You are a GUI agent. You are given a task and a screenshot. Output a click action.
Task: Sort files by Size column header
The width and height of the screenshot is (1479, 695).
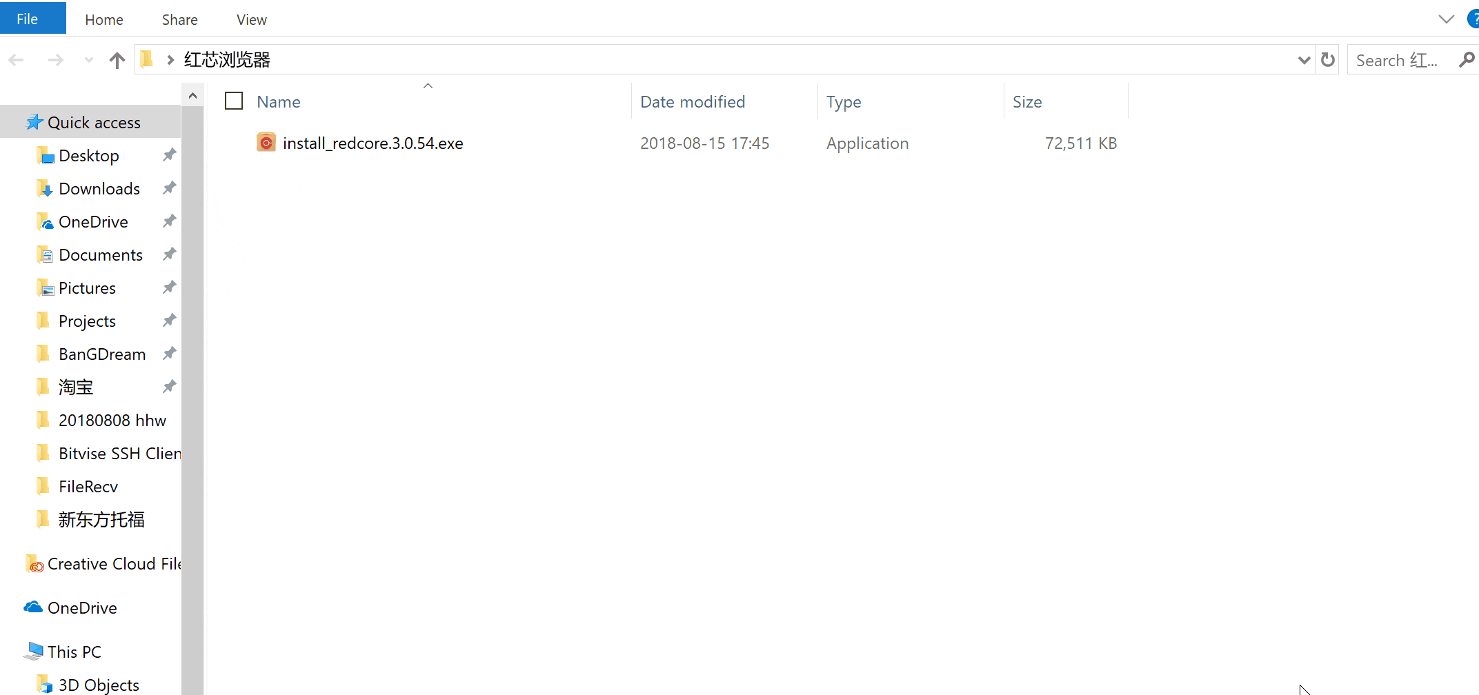click(1026, 102)
